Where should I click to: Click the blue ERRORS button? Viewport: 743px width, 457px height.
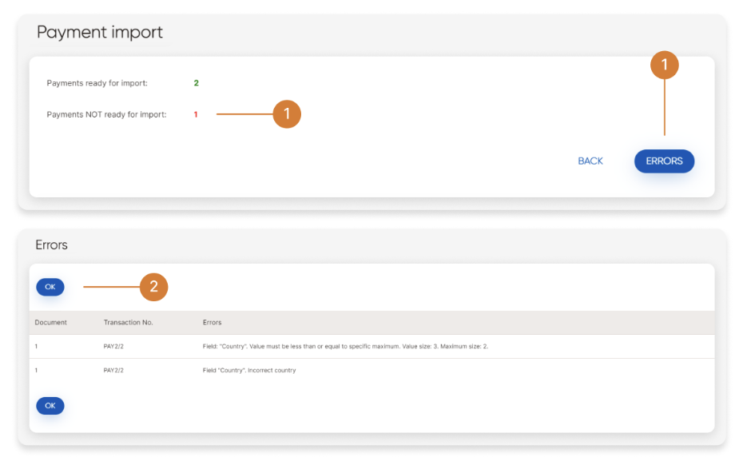664,161
